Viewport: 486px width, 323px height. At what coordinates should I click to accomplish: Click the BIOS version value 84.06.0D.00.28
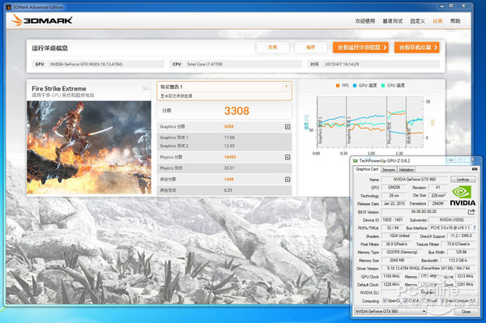pyautogui.click(x=424, y=212)
